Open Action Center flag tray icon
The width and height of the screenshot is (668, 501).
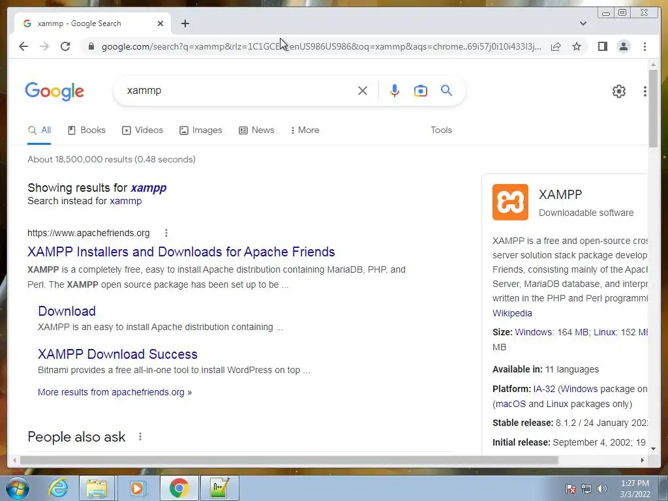(x=570, y=489)
